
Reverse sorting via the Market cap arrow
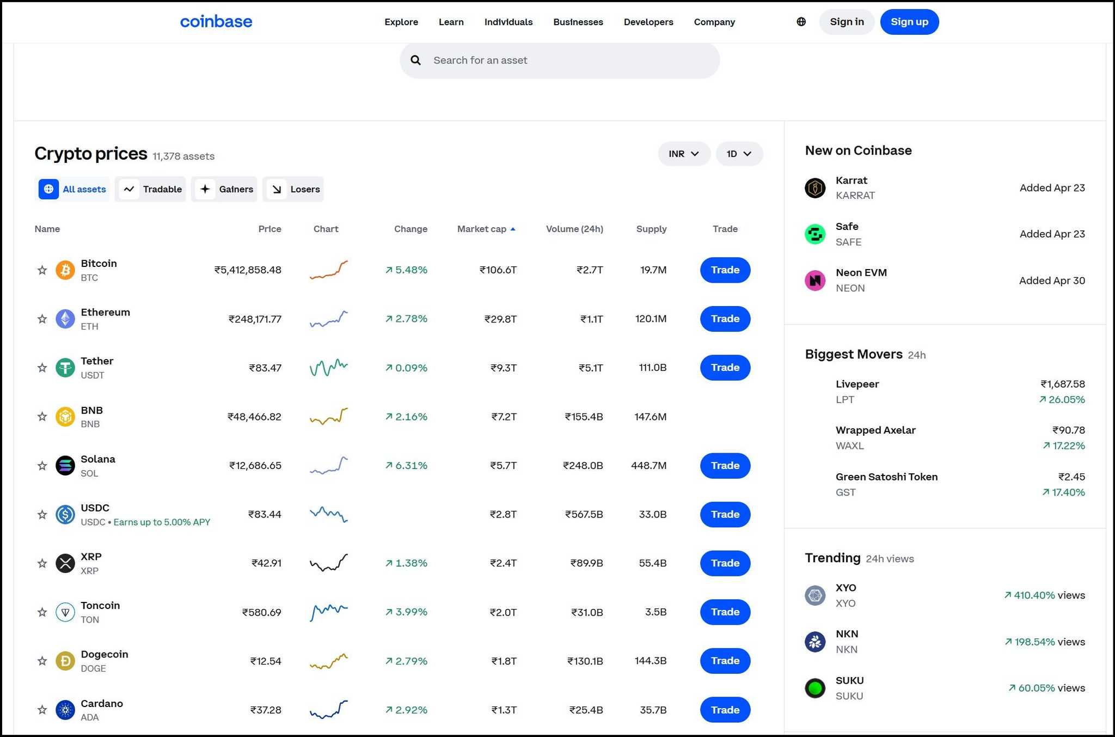click(x=512, y=229)
